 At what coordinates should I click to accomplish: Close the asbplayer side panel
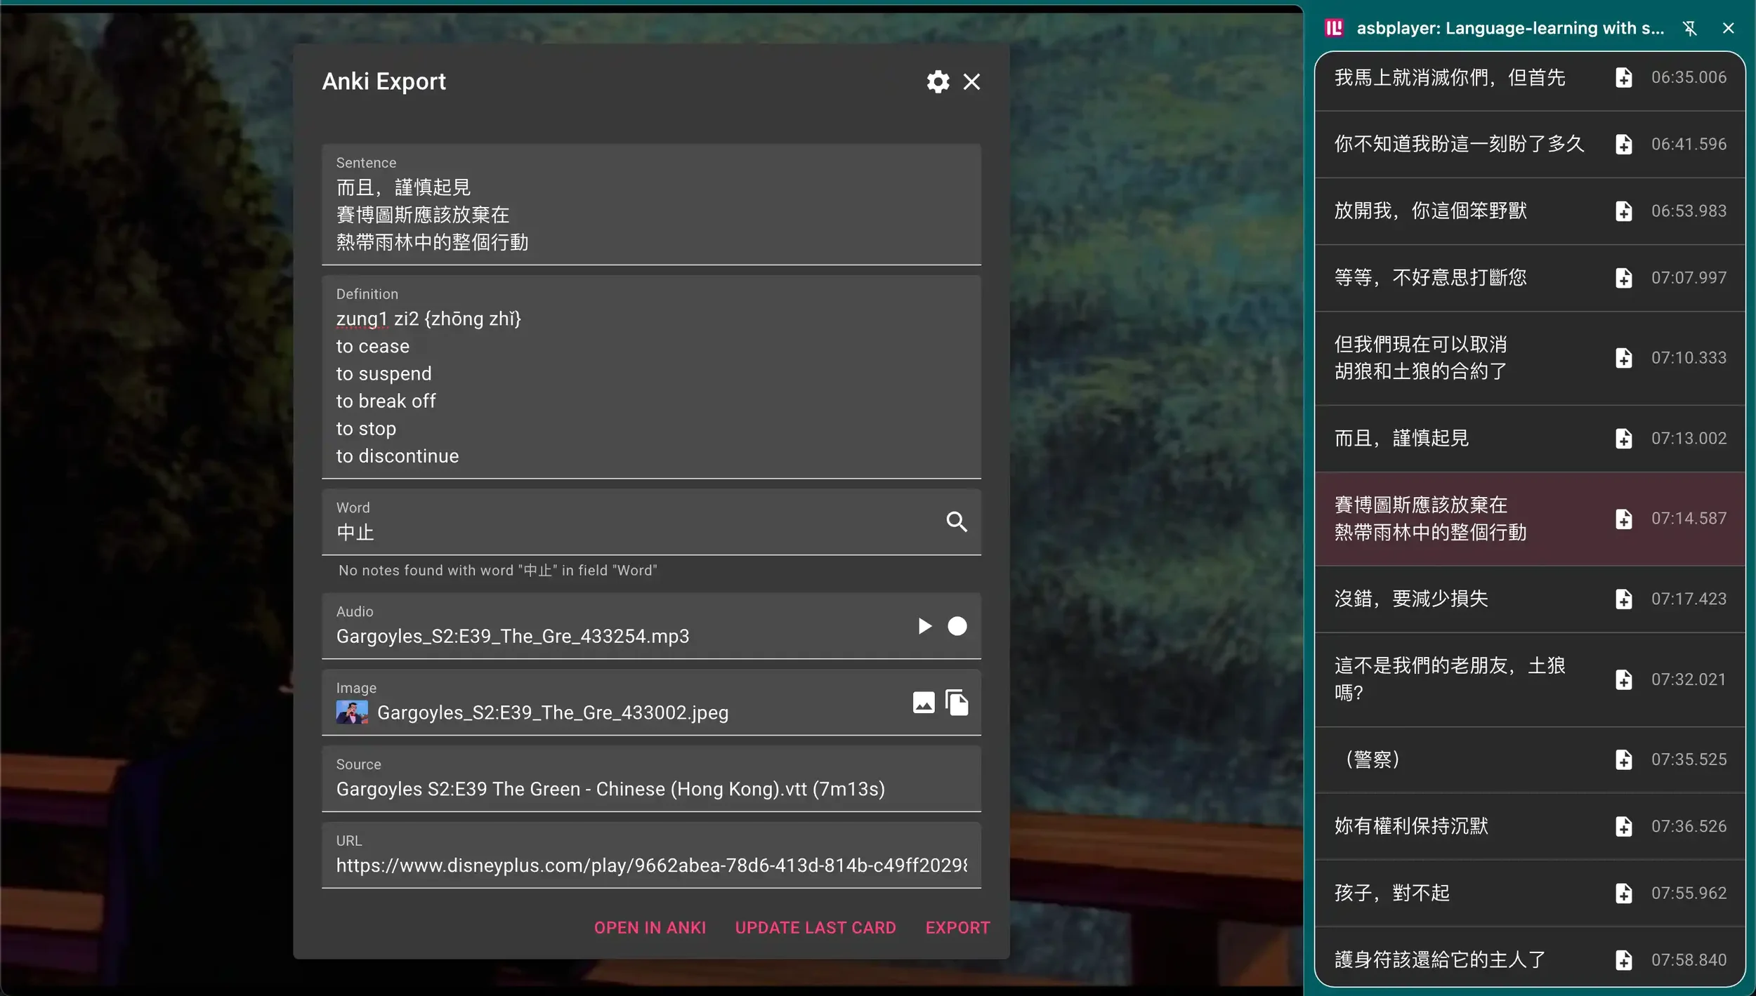coord(1728,28)
